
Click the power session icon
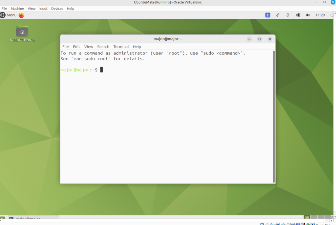click(332, 15)
